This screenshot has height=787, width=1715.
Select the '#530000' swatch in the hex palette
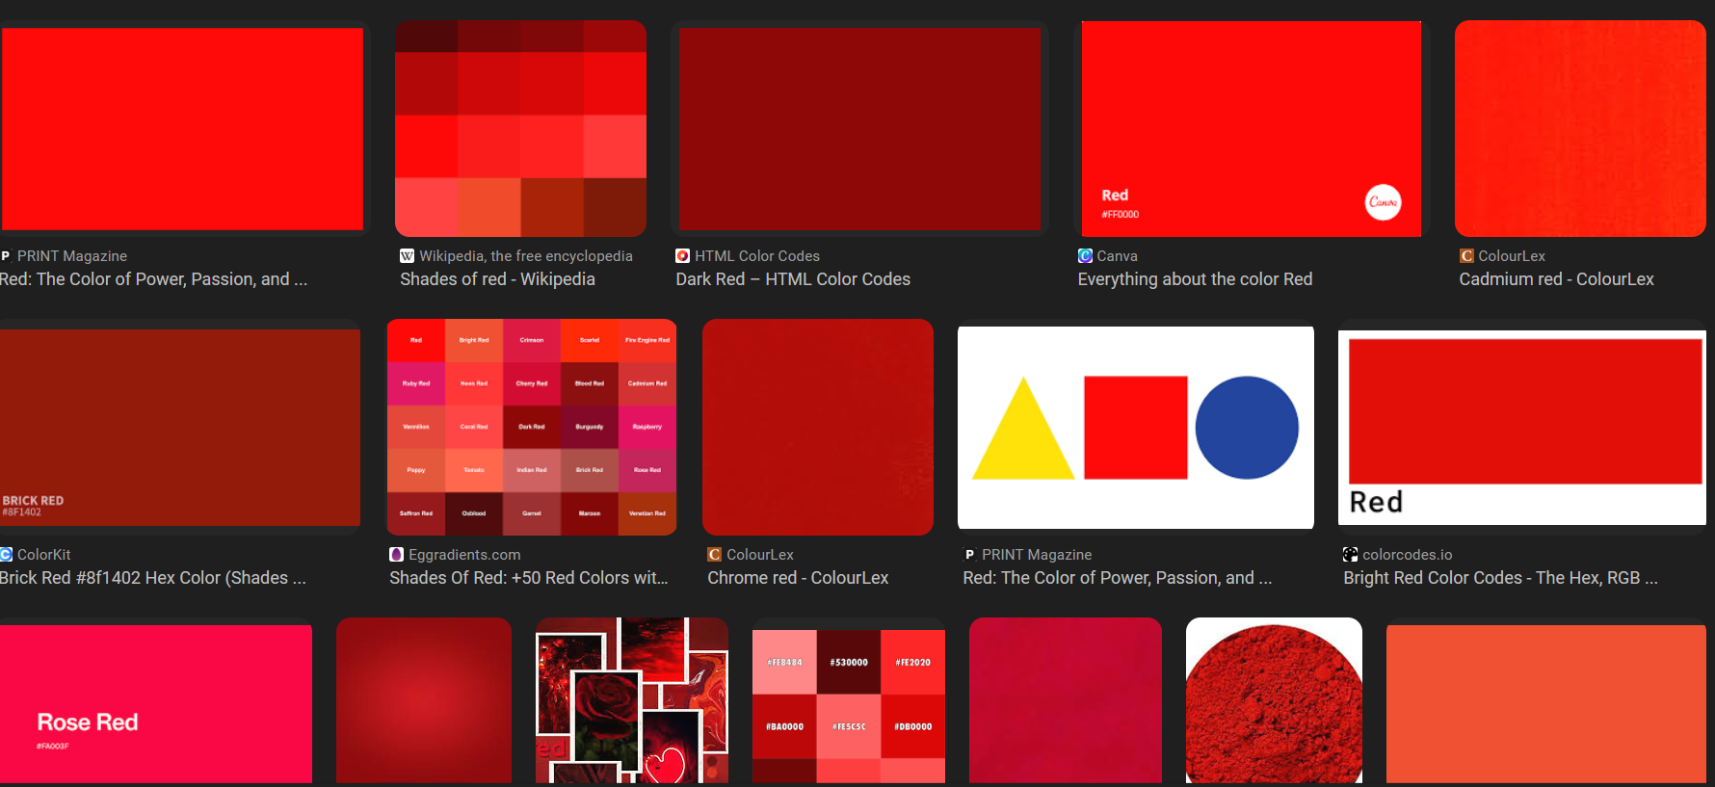[x=849, y=663]
